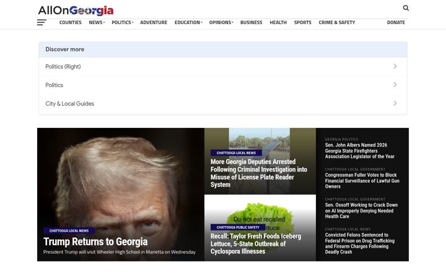Expand the Opinions dropdown menu
The image size is (446, 278).
(221, 22)
